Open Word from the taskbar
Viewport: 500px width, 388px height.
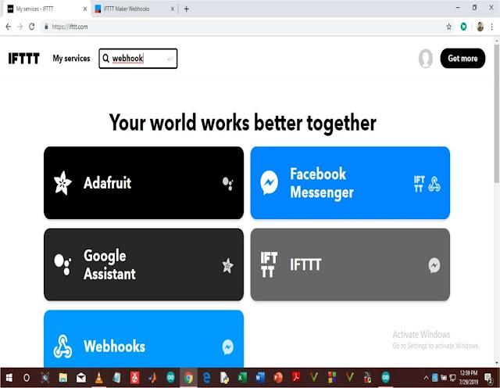coord(260,378)
